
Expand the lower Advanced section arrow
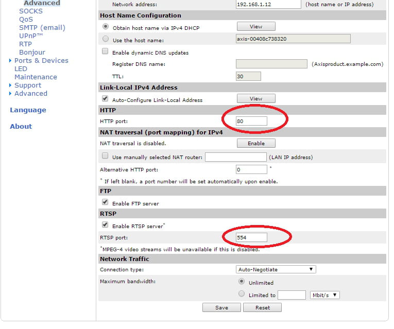(x=10, y=93)
